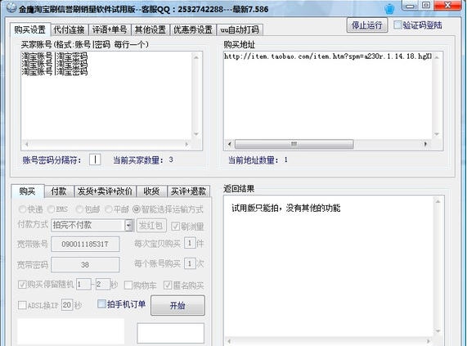The width and height of the screenshot is (467, 346).
Task: Click the right arrow of 购买地址 scrollbar
Action: 425,144
